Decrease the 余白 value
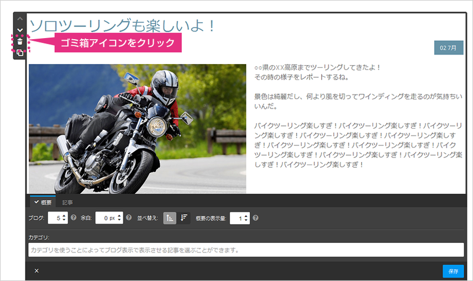The width and height of the screenshot is (473, 281). tap(119, 220)
